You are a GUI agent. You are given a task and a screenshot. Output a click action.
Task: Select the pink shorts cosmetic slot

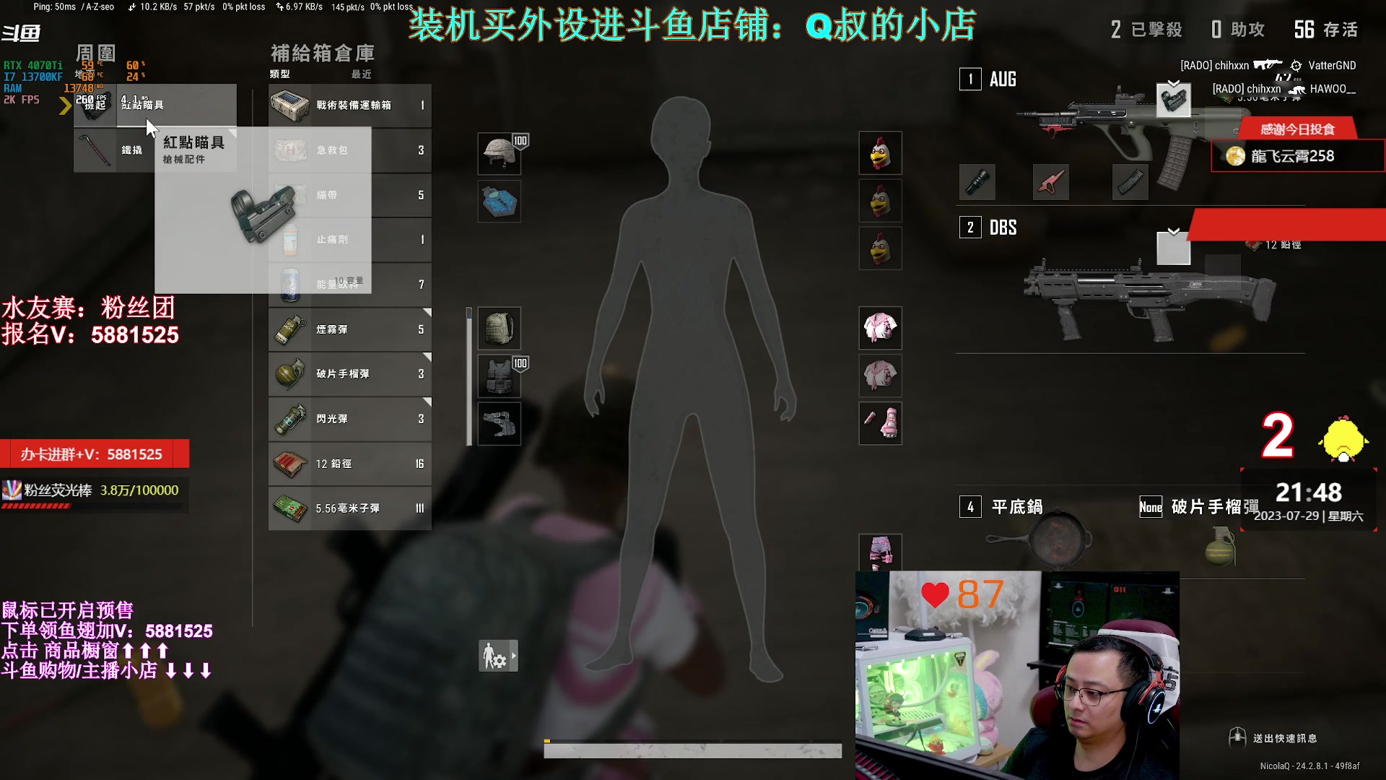pos(880,552)
